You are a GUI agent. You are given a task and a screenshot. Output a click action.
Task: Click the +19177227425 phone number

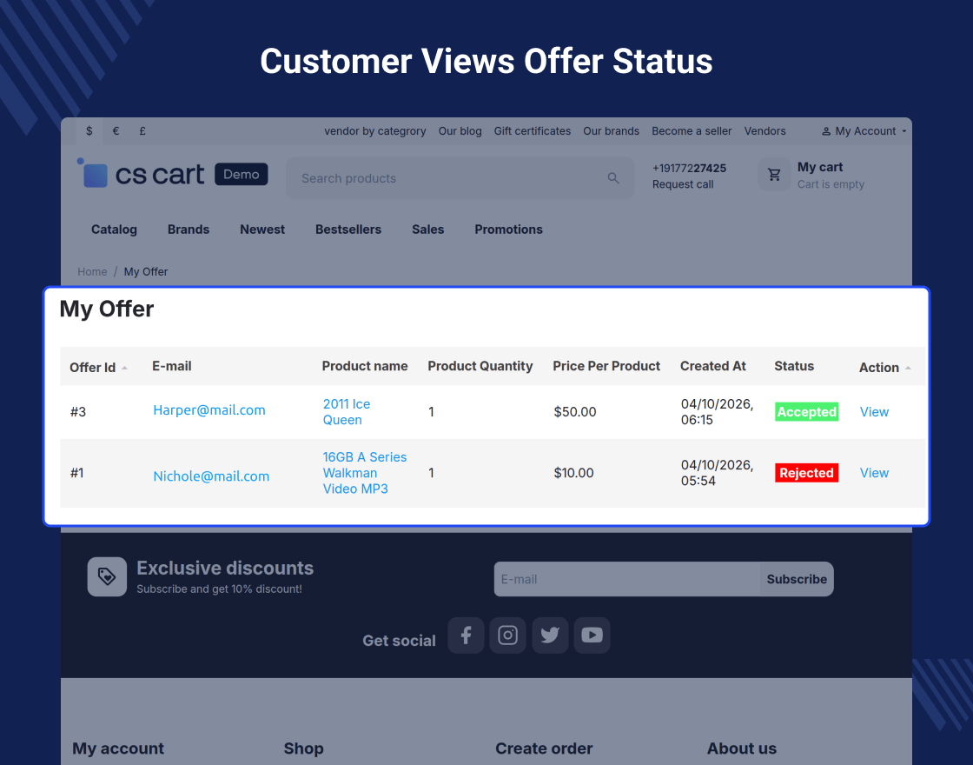(690, 169)
